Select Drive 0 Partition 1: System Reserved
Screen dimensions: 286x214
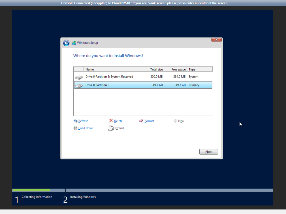pos(143,76)
